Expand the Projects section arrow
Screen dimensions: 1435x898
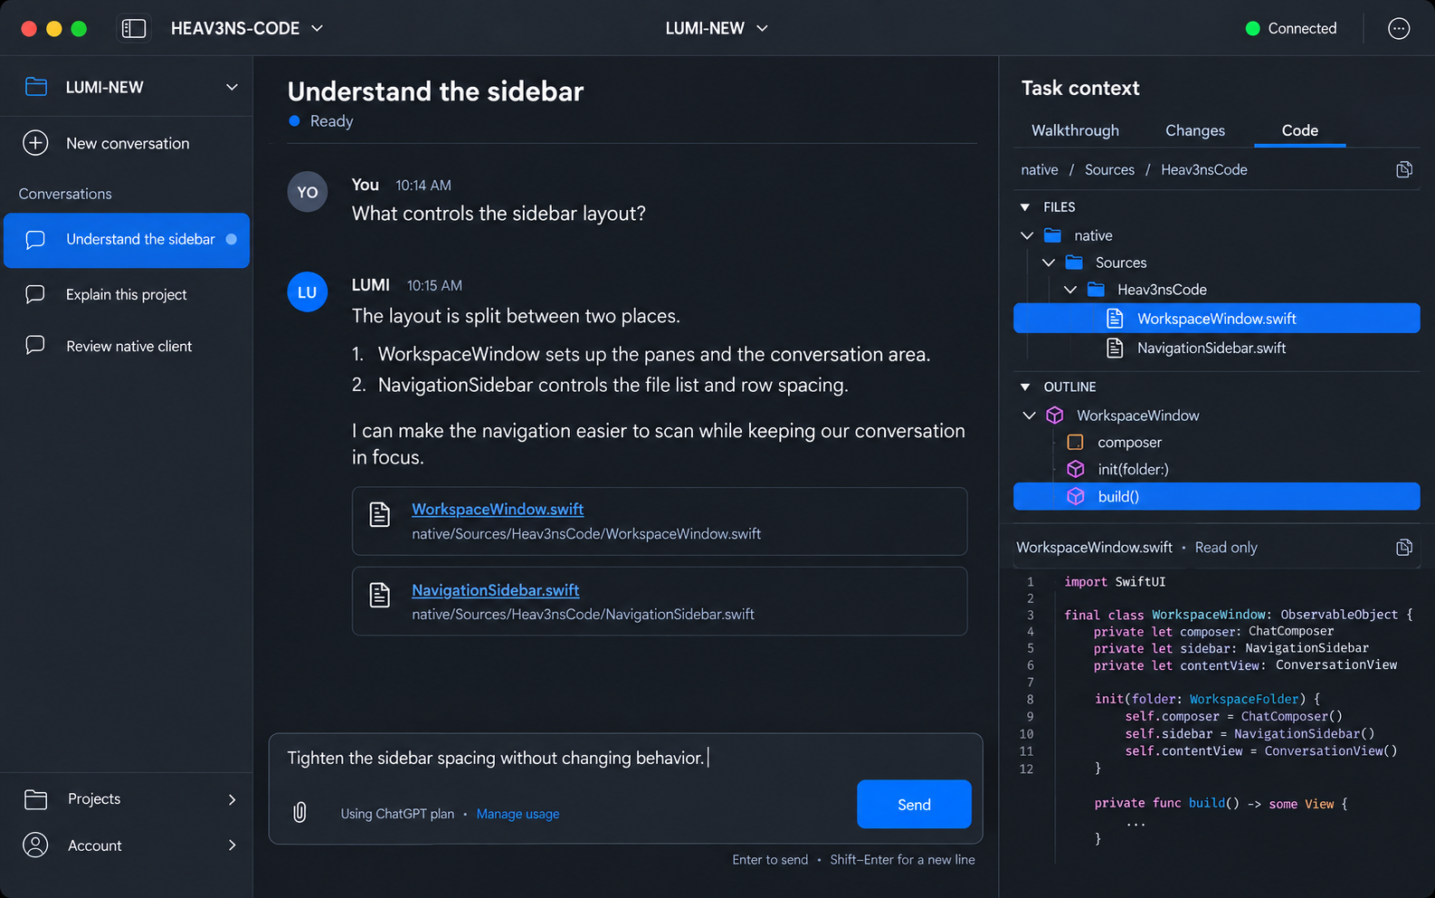point(232,799)
